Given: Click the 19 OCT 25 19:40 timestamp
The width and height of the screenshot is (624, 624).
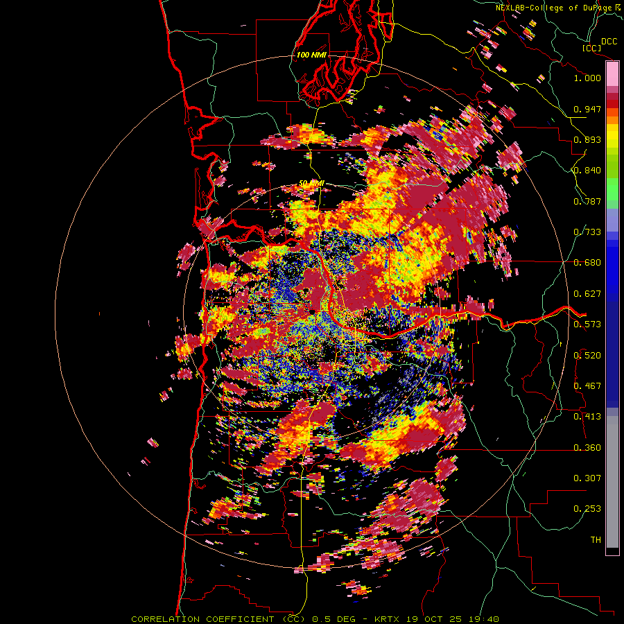Looking at the screenshot, I should click(x=453, y=619).
